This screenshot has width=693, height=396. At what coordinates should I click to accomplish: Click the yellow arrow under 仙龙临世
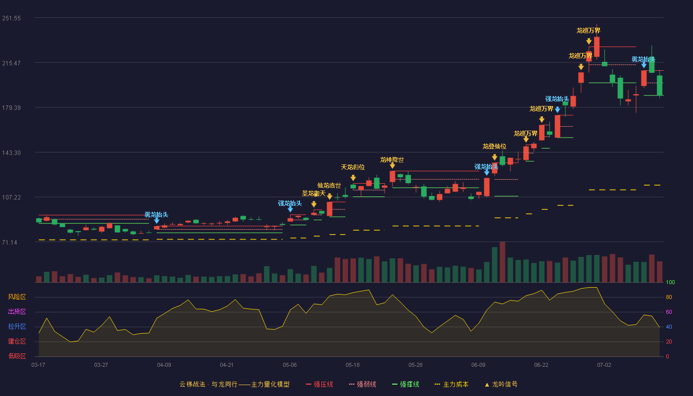pos(330,197)
